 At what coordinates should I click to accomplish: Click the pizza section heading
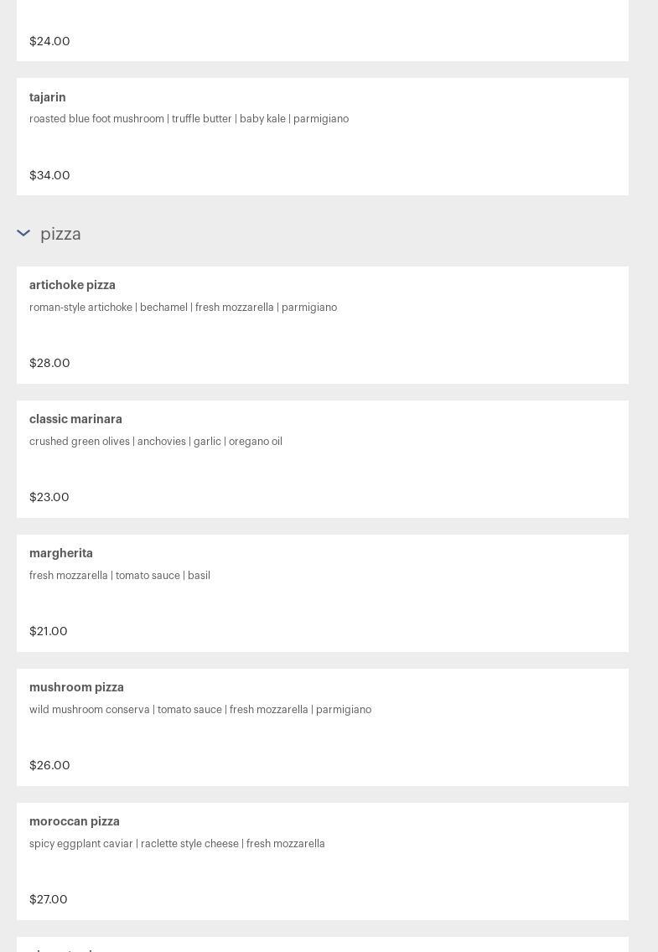pyautogui.click(x=60, y=234)
